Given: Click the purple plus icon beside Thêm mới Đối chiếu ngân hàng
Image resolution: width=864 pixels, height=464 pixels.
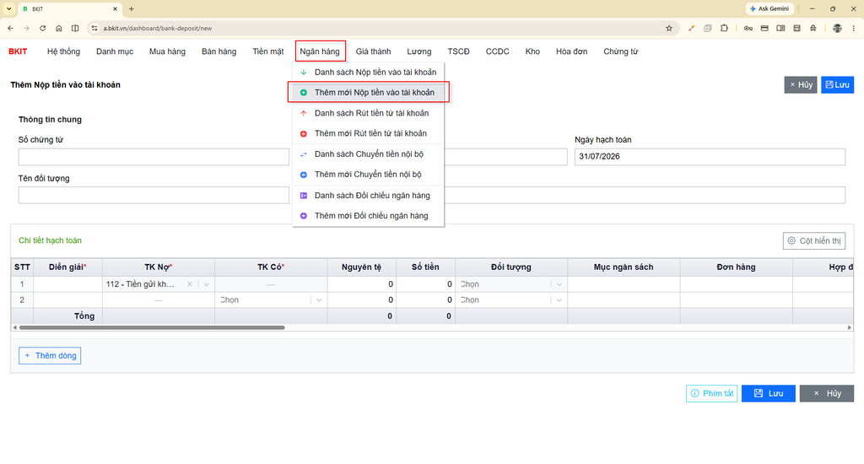Looking at the screenshot, I should (303, 216).
